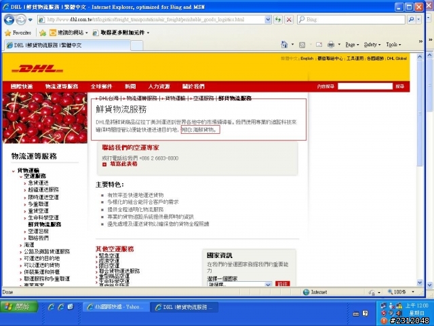Click the page vertical scrollbar down arrow
Screen dimensions: 434x326
pos(420,283)
